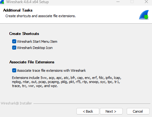Click the Additional Tasks page title

[x=18, y=10]
